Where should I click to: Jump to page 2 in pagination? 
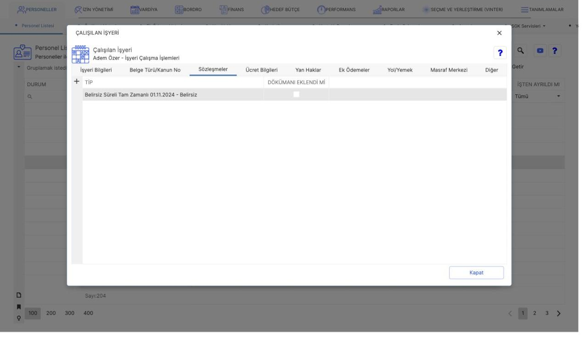(x=533, y=313)
